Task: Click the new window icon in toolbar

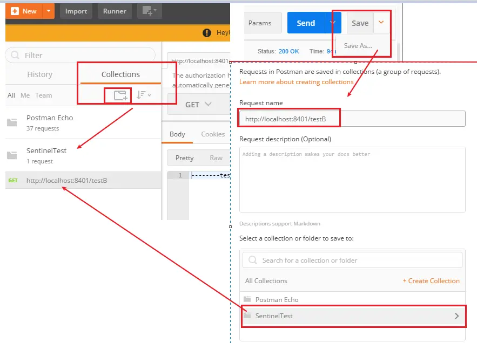Action: (x=150, y=11)
